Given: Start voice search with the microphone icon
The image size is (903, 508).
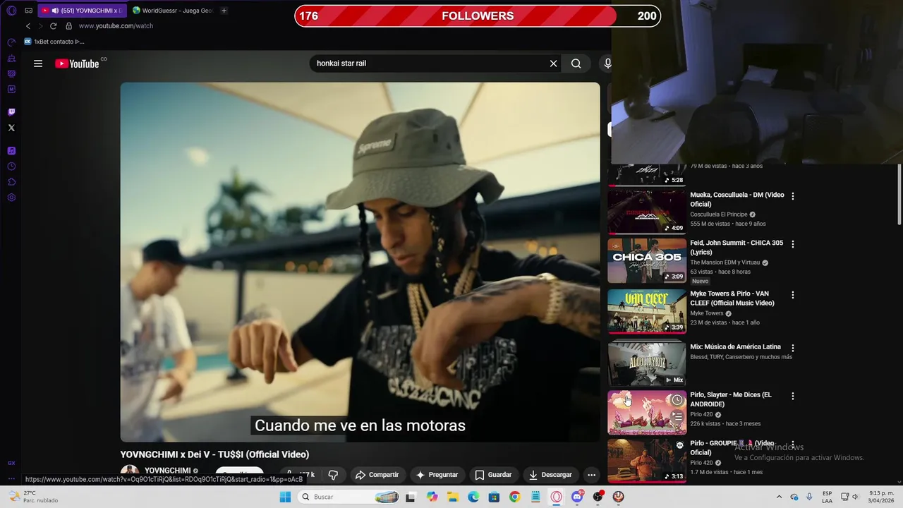Looking at the screenshot, I should 607,64.
